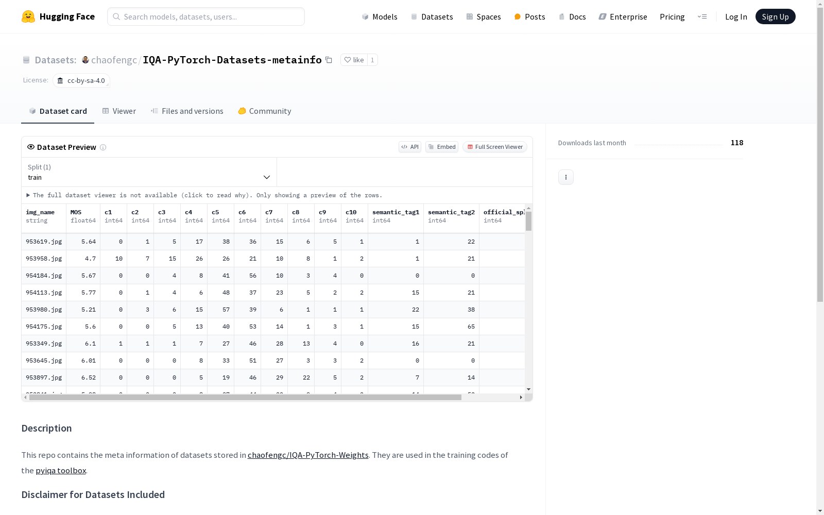Image resolution: width=824 pixels, height=515 pixels.
Task: Select the 954175.jpg cell
Action: click(x=44, y=327)
